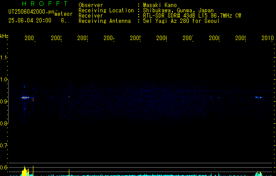Click the date stamp 25.06.04 20:00
The image size is (276, 176).
click(x=30, y=21)
